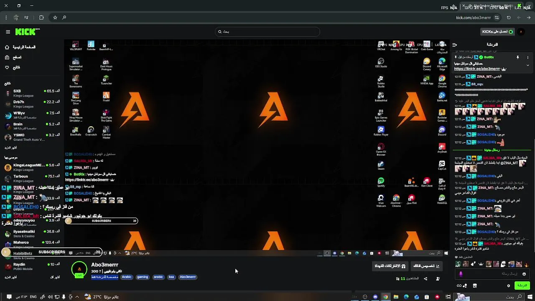
Task: Open Tarboun recommended channel
Action: tap(33, 179)
